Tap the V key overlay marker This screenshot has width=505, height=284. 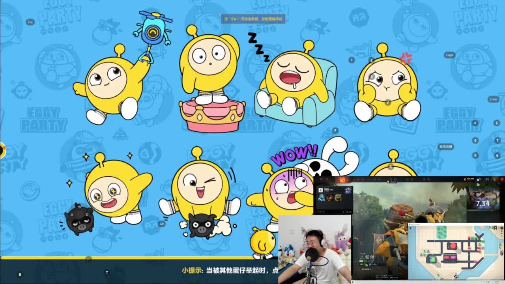pyautogui.click(x=388, y=102)
